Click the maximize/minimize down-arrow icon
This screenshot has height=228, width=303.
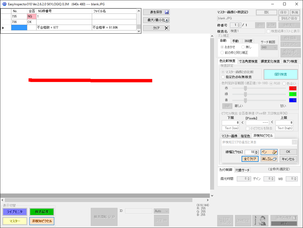pyautogui.click(x=167, y=20)
